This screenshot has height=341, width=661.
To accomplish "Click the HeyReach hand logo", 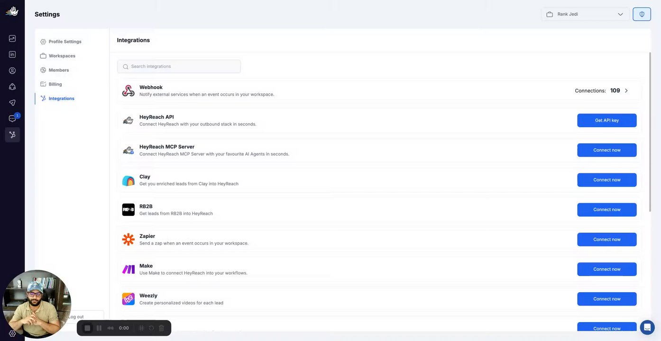I will point(12,11).
